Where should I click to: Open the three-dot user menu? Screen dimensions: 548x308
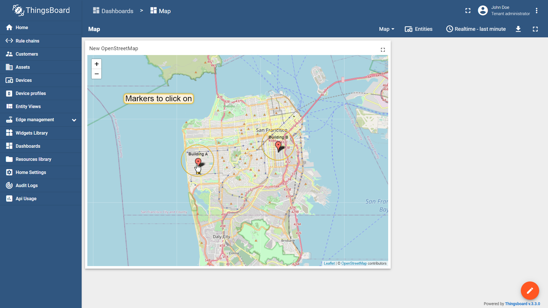click(537, 11)
